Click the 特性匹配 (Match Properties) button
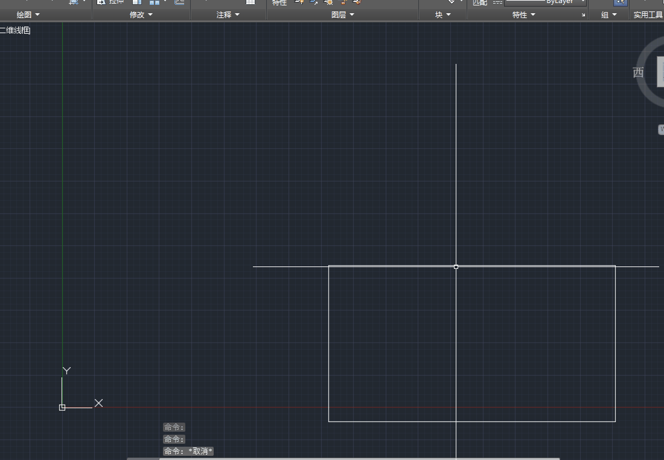 480,3
